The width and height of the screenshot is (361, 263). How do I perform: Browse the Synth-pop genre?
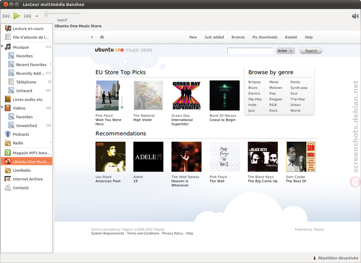[299, 88]
